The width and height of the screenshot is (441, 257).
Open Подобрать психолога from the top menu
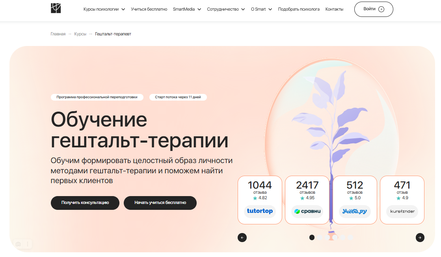298,8
